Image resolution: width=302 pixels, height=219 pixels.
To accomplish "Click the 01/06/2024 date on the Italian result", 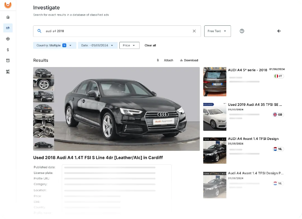I will click(x=277, y=69).
